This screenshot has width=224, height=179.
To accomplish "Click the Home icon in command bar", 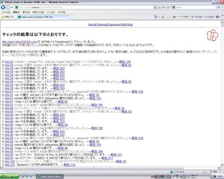I will tap(155, 17).
